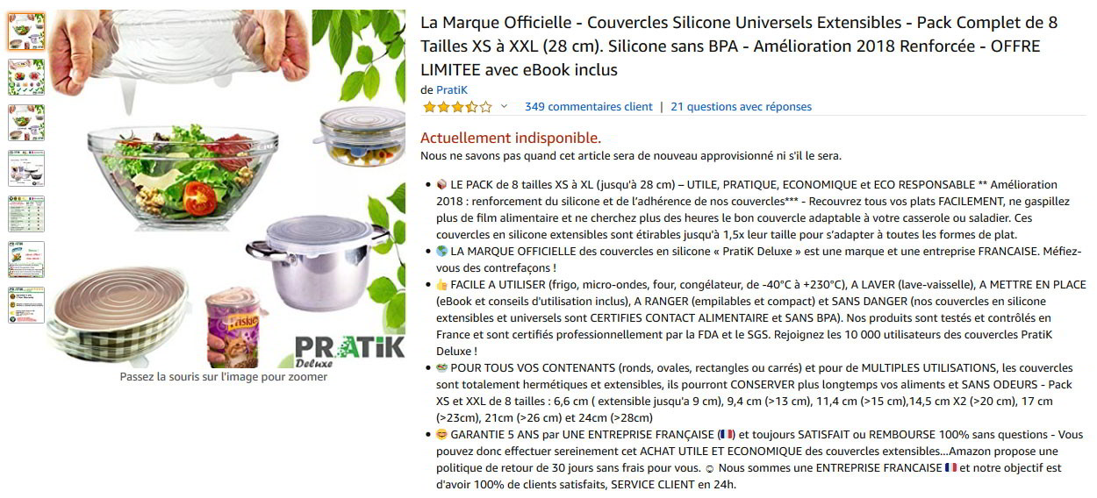Select the fifth thumbnail comparison table
The height and width of the screenshot is (498, 1097).
[x=26, y=214]
